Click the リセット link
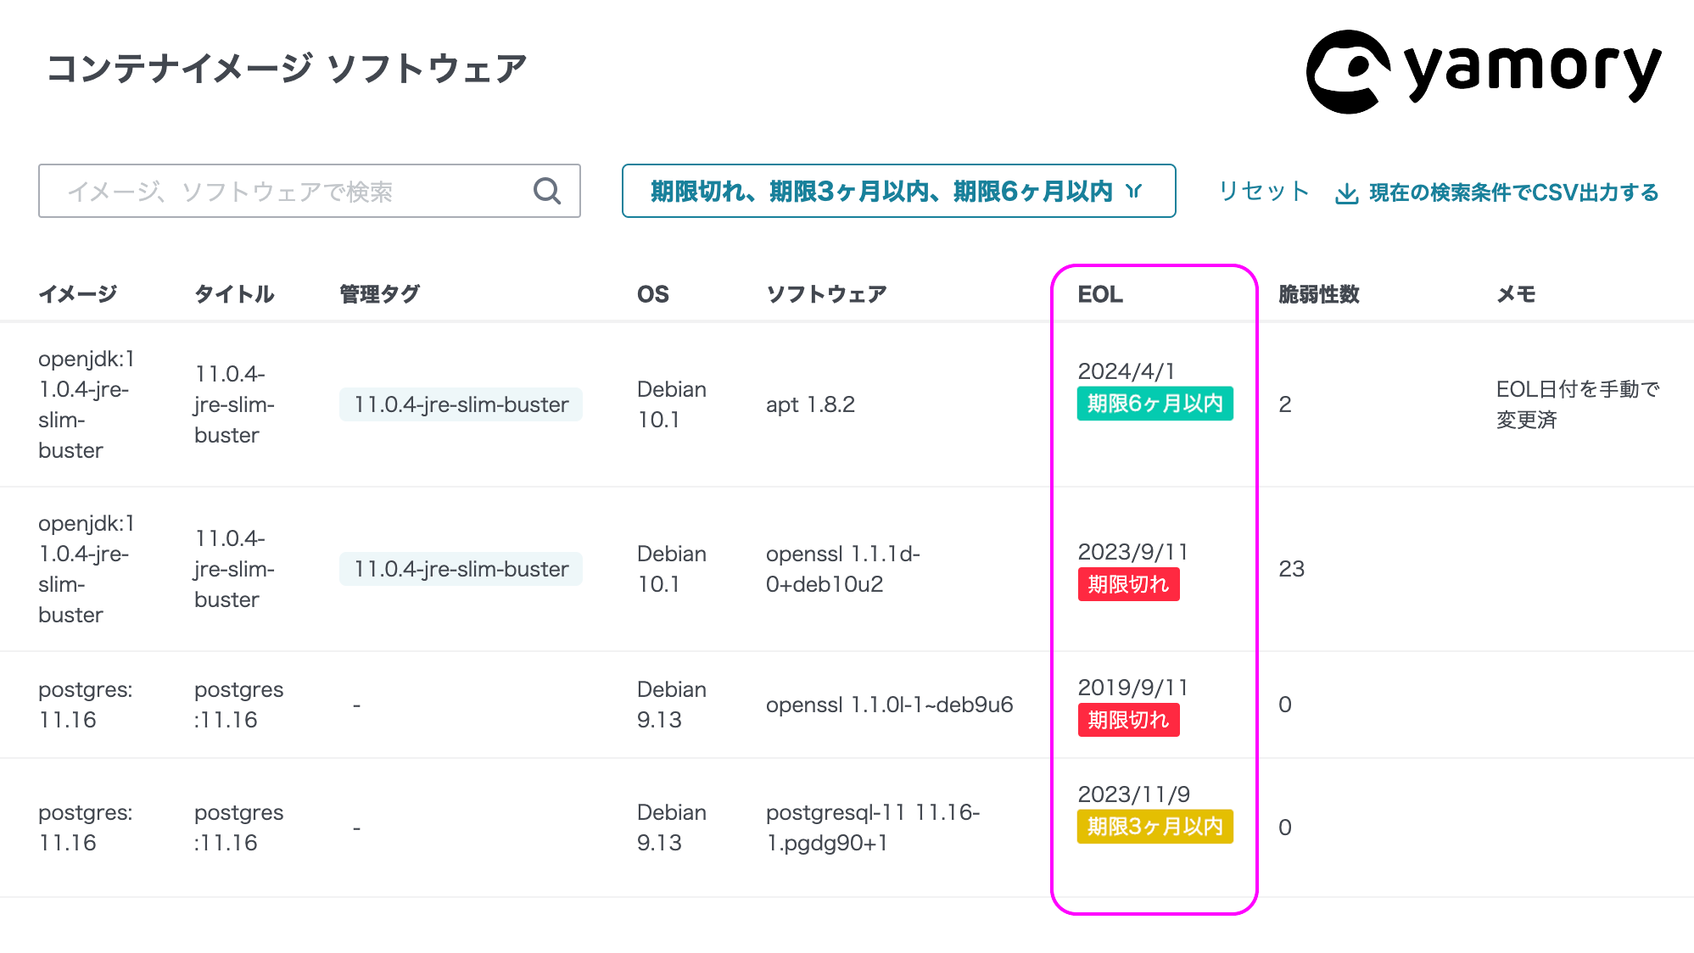This screenshot has width=1694, height=953. pos(1263,192)
